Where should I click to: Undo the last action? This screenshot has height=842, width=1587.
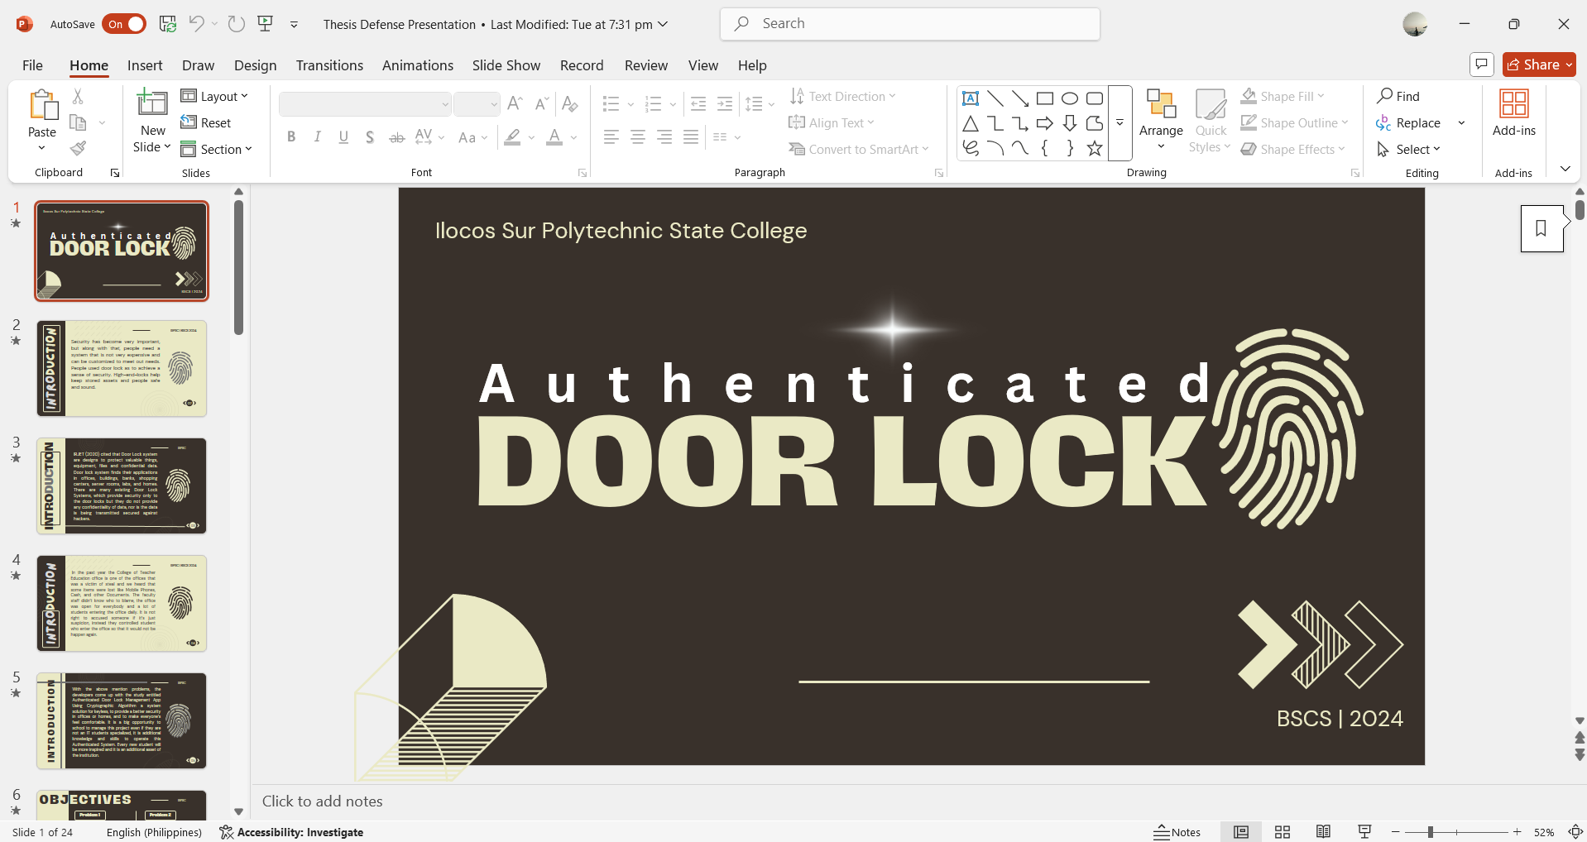coord(196,24)
